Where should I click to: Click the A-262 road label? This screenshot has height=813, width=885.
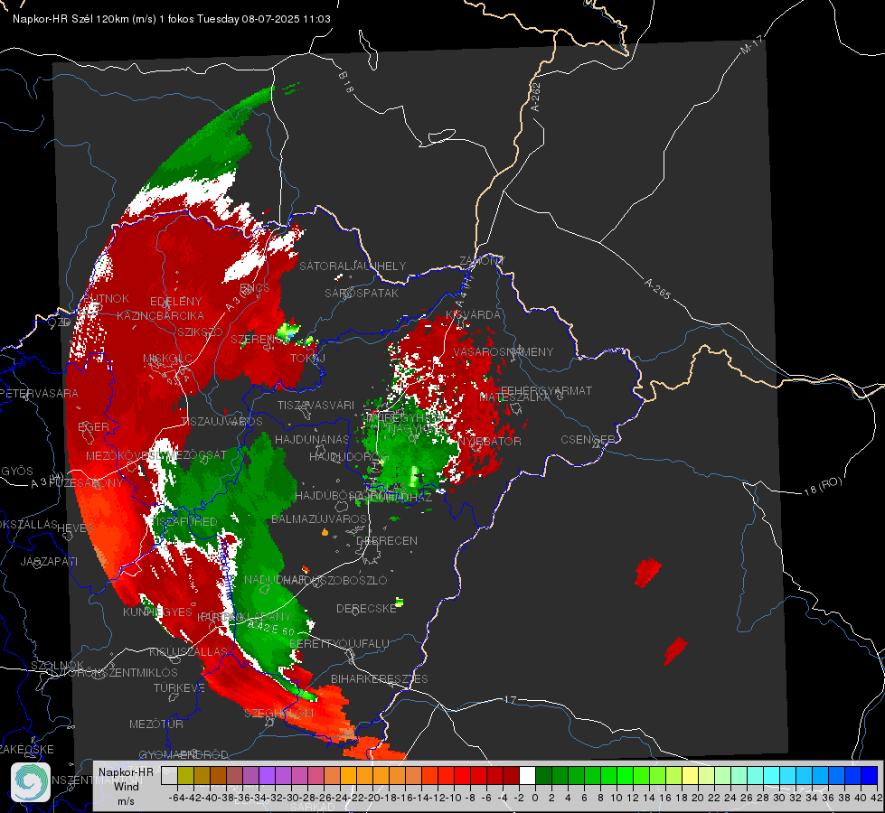coord(536,97)
